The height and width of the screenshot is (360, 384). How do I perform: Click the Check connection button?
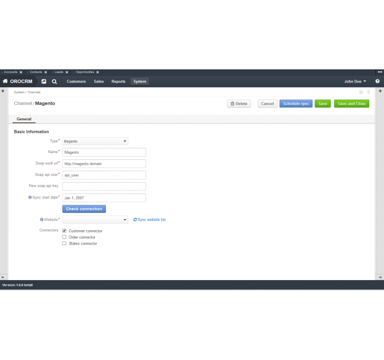(x=84, y=209)
